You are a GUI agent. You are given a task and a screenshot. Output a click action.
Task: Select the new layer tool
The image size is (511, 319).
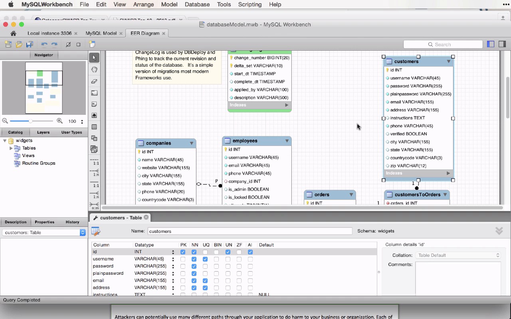[94, 93]
